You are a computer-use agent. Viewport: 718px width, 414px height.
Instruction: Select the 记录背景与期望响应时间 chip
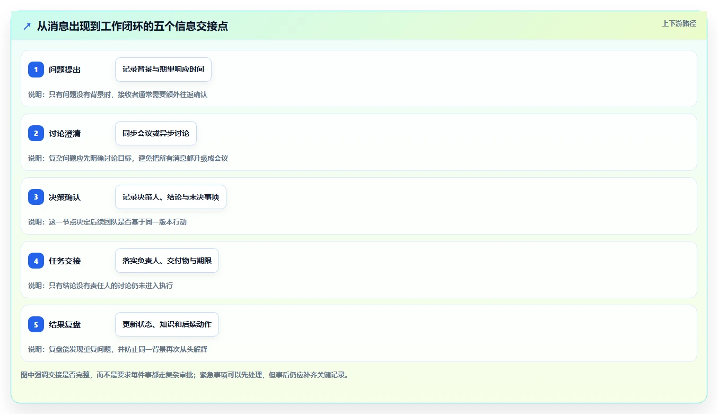[163, 70]
